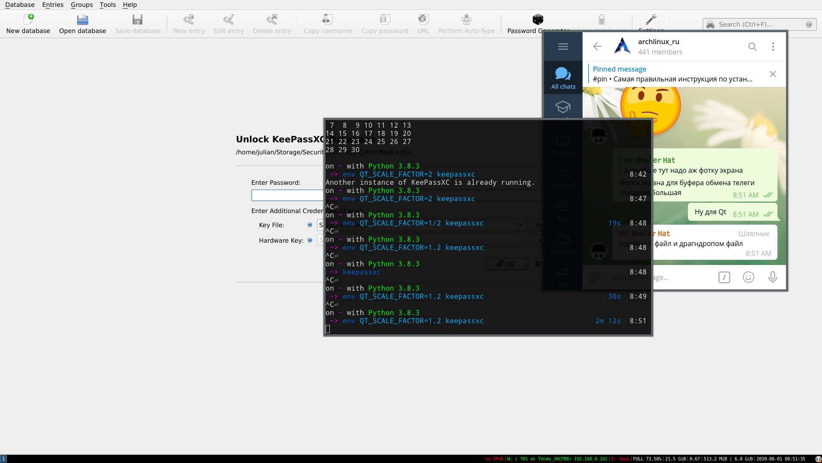Click the Perform Auto-Type toolbar icon
Image resolution: width=822 pixels, height=463 pixels.
click(466, 19)
